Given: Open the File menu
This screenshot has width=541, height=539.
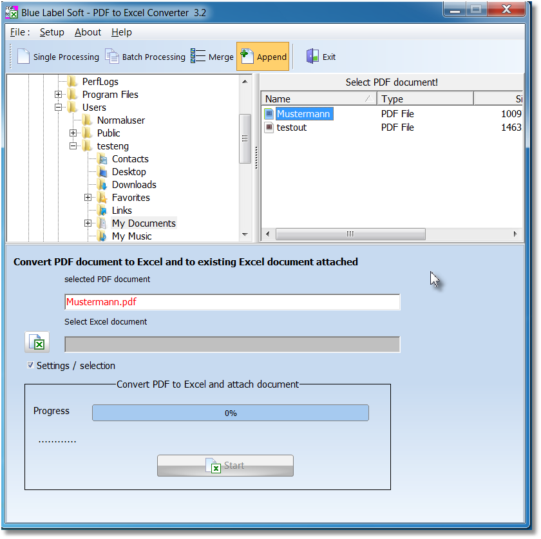Looking at the screenshot, I should pos(20,32).
